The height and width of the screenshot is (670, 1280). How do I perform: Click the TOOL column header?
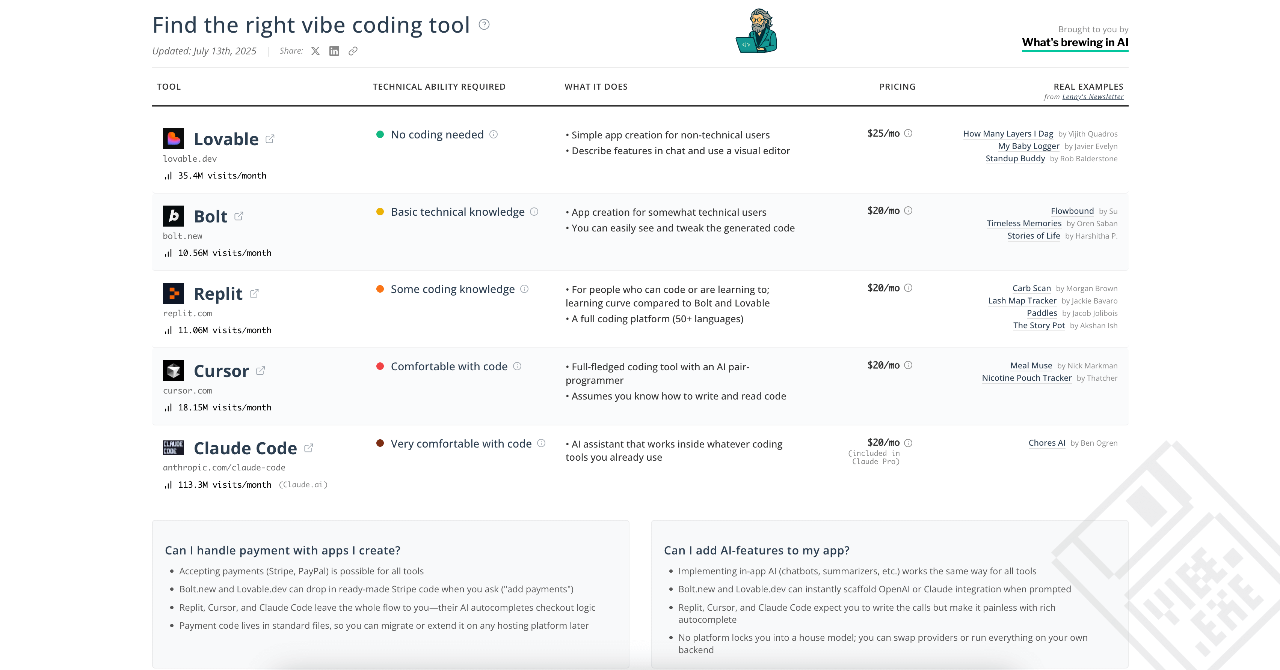(169, 87)
